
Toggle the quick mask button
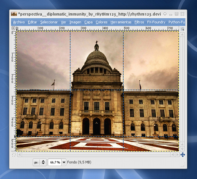pyautogui.click(x=14, y=155)
